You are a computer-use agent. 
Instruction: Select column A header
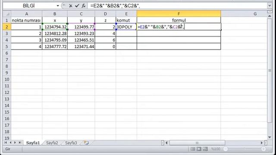[x=27, y=14]
